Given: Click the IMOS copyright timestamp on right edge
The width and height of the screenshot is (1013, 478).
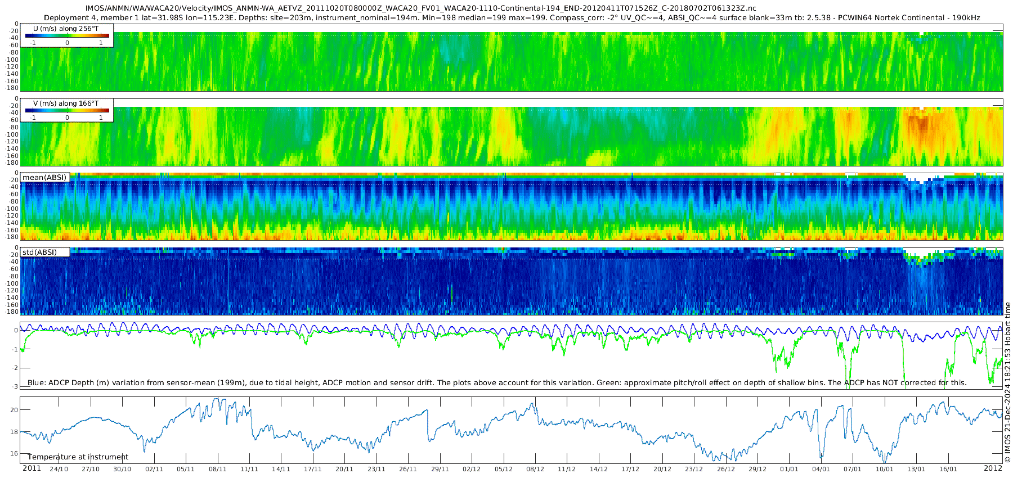Looking at the screenshot, I should point(1007,382).
